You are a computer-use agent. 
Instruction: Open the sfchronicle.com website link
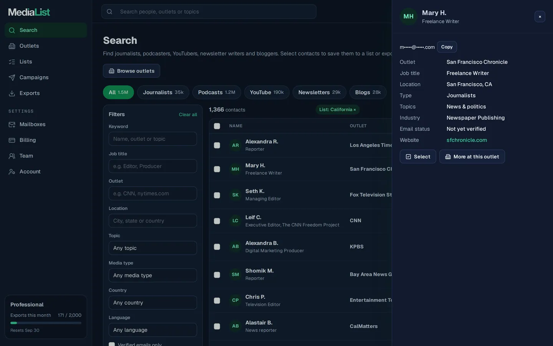[467, 140]
